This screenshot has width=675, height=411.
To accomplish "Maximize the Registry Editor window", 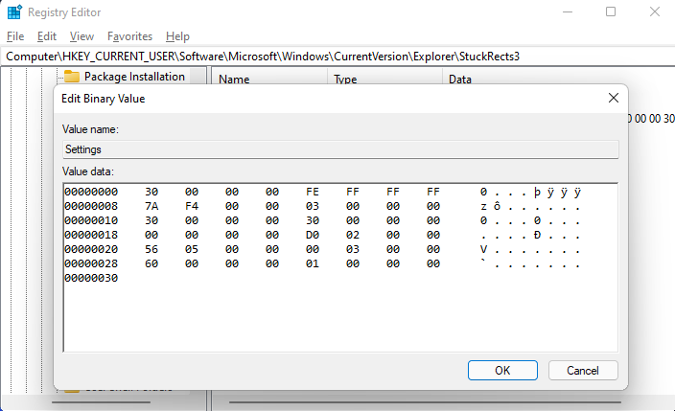I will (x=611, y=12).
